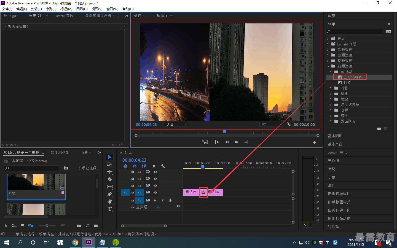Add a marker in the timeline header
This screenshot has height=248, width=397.
pos(154,166)
